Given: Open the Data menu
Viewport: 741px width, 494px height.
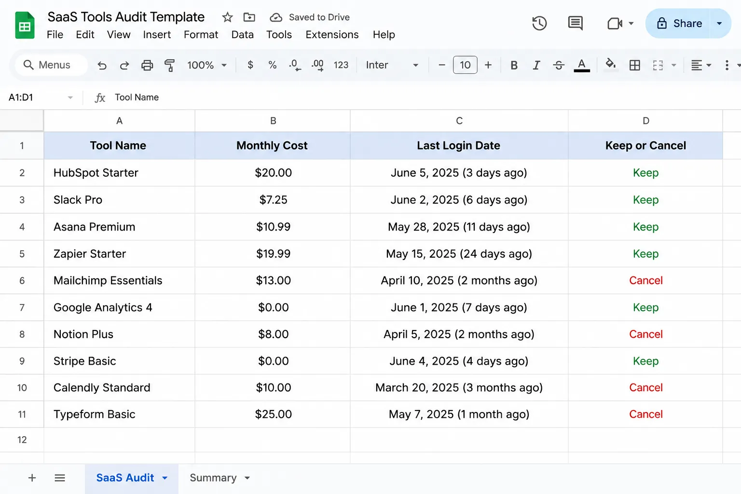Looking at the screenshot, I should point(242,35).
